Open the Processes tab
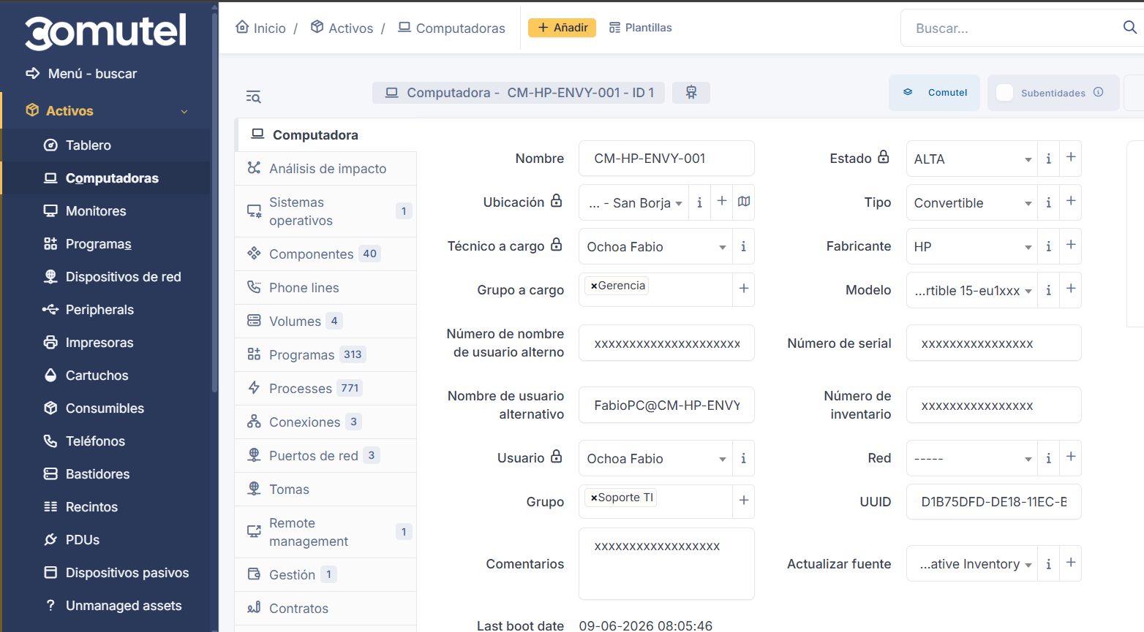The height and width of the screenshot is (632, 1144). pos(325,388)
